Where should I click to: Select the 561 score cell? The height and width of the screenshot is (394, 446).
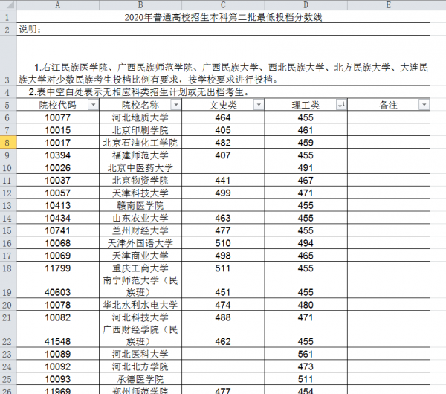click(x=306, y=354)
